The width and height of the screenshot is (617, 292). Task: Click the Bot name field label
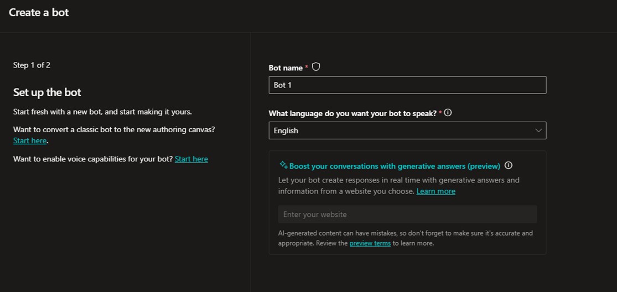(286, 68)
